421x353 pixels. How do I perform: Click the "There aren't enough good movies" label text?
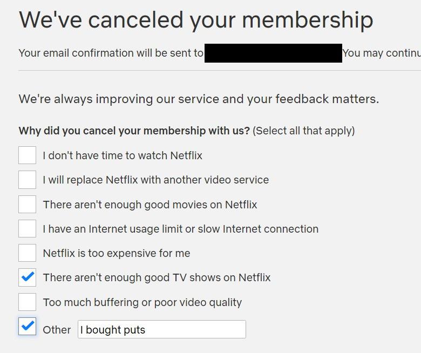pos(150,205)
